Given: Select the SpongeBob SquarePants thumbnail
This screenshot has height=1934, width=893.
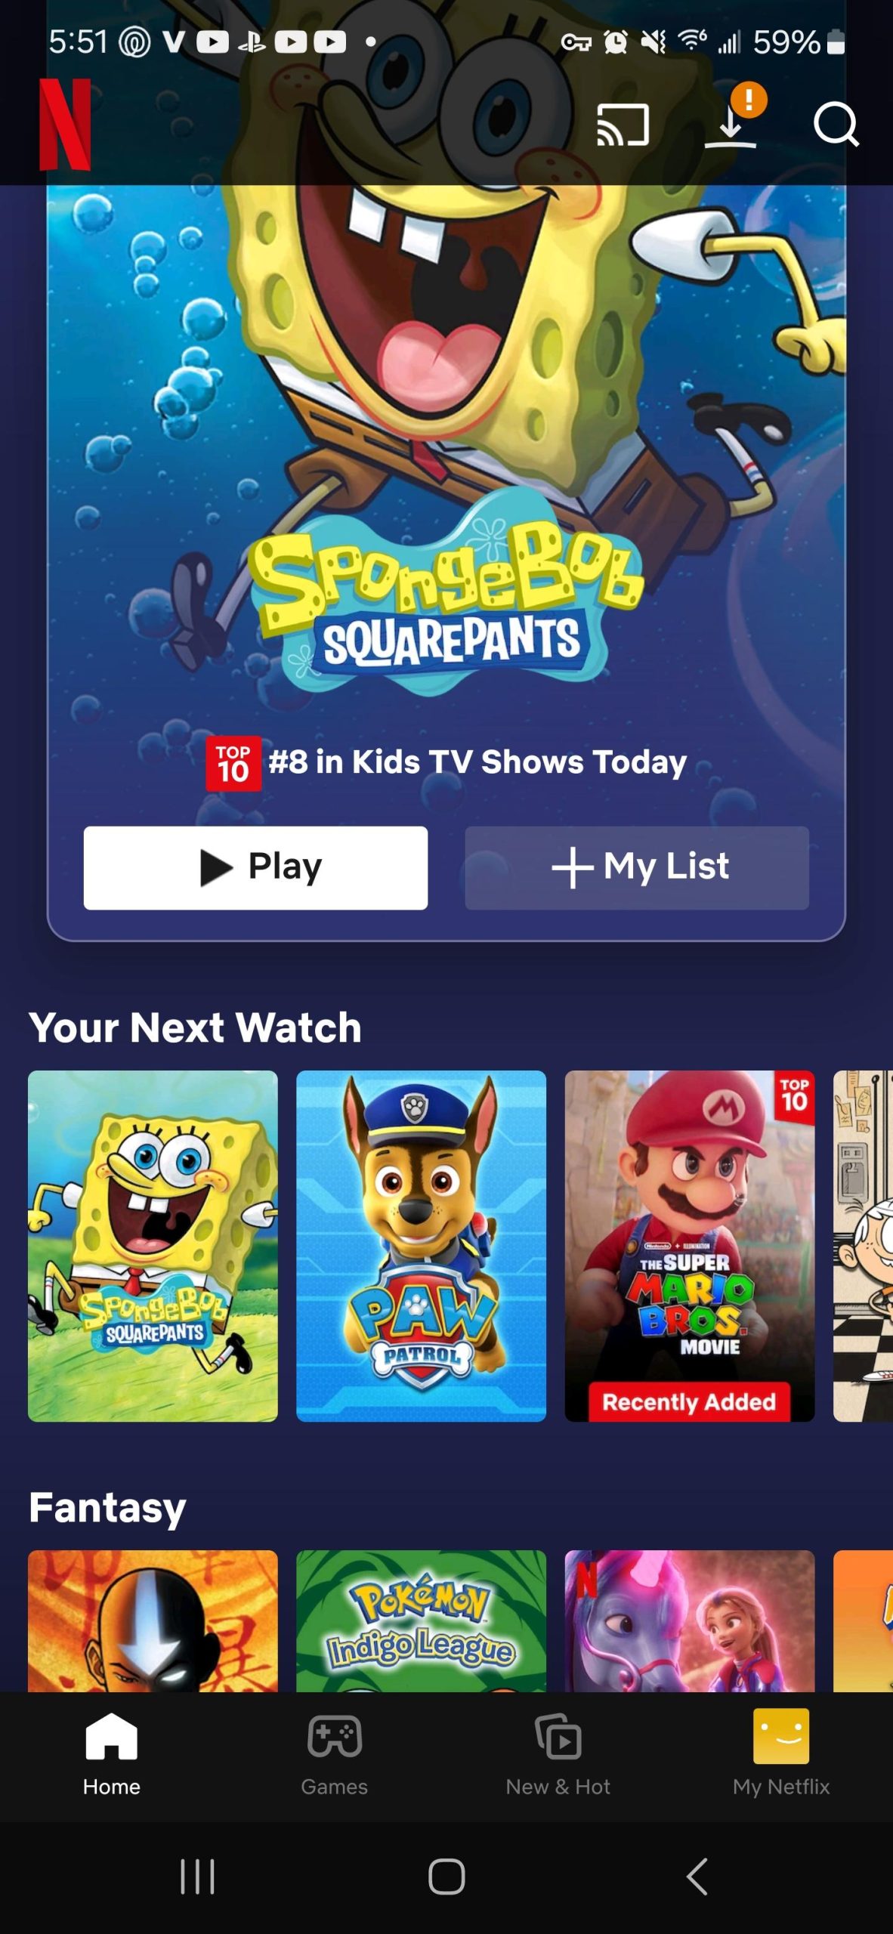Looking at the screenshot, I should (x=153, y=1246).
